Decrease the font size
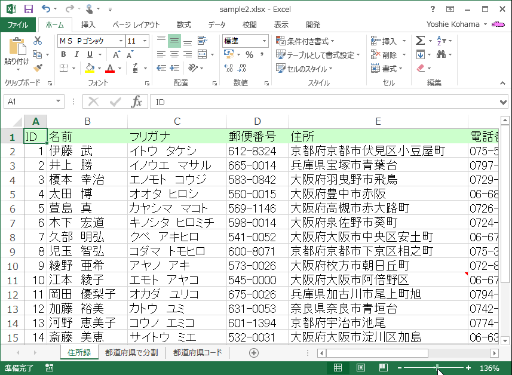This screenshot has width=512, height=375. 130,54
